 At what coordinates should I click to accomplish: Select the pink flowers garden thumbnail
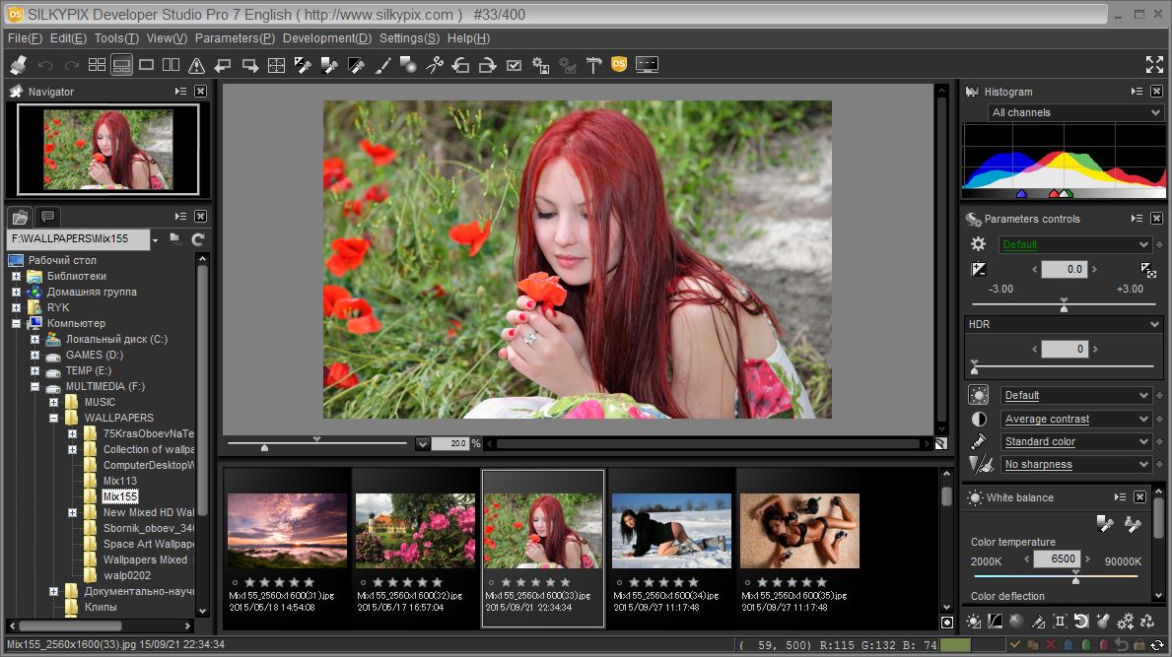[416, 531]
